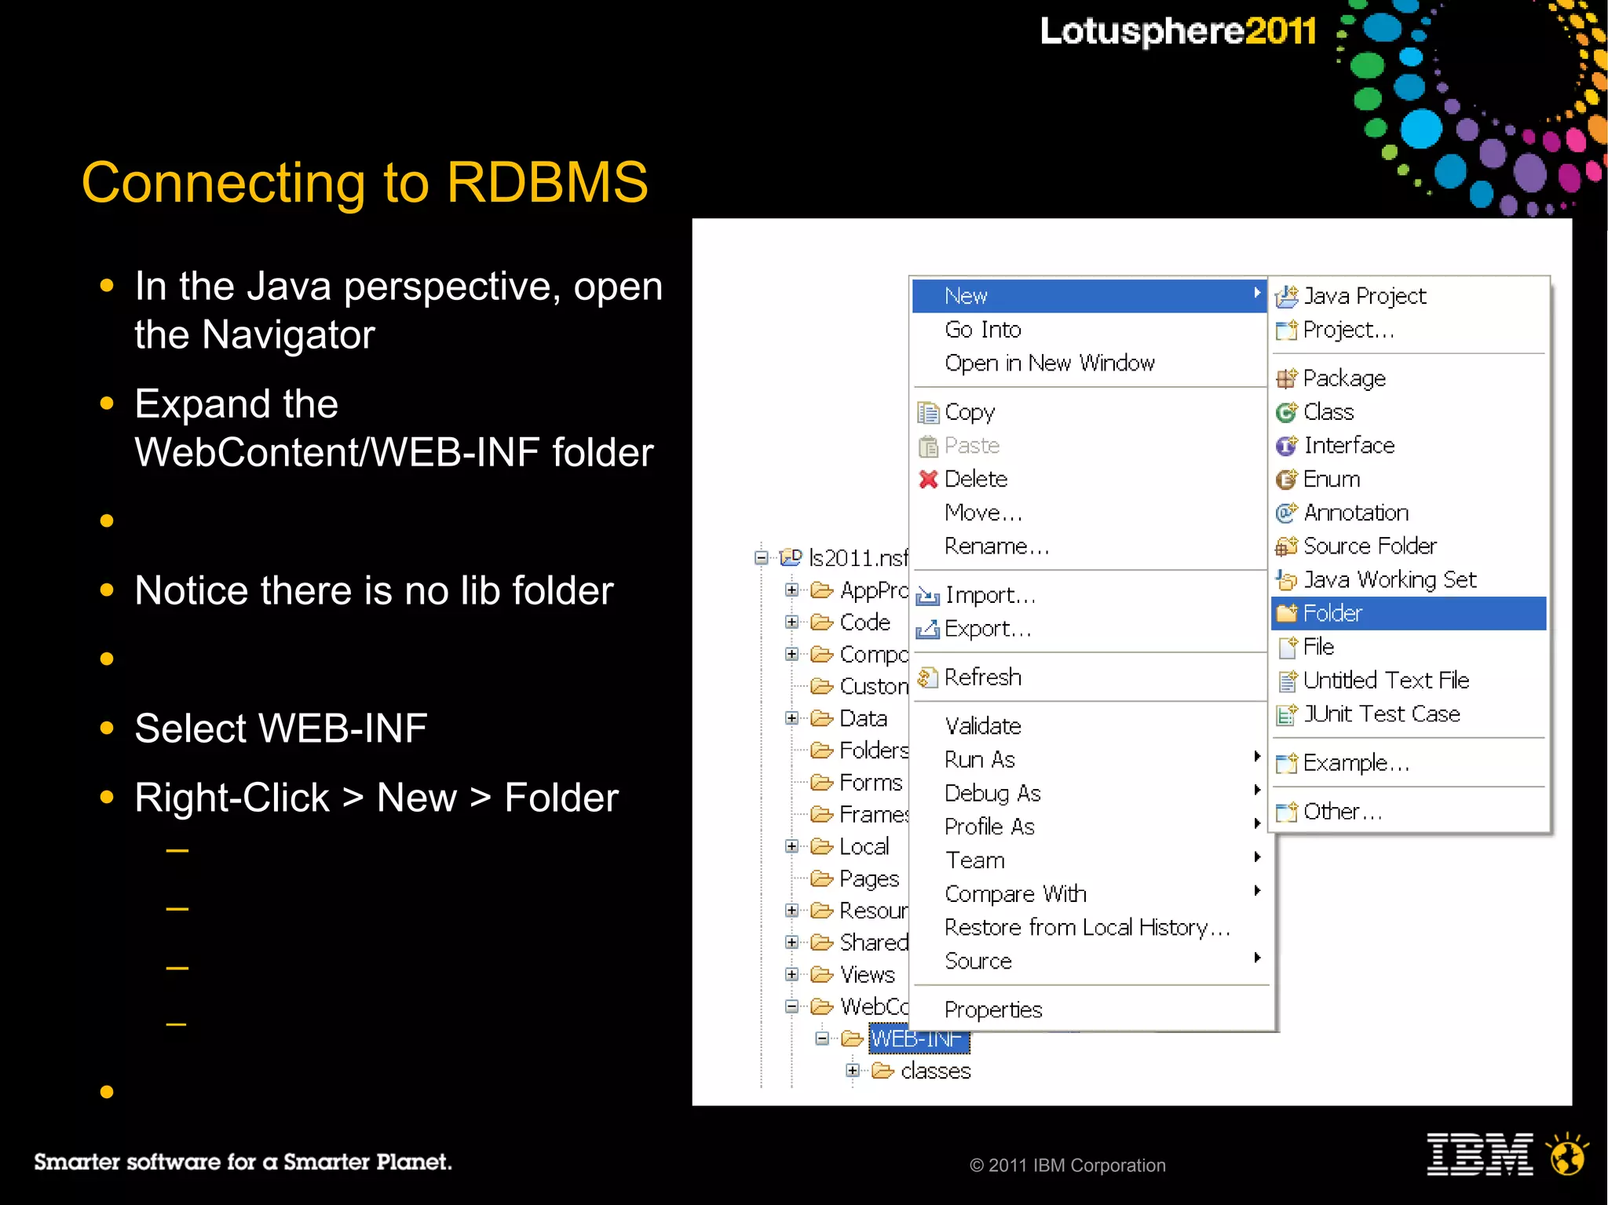The image size is (1608, 1205).
Task: Click the WEB-INF folder icon
Action: pyautogui.click(x=852, y=1039)
